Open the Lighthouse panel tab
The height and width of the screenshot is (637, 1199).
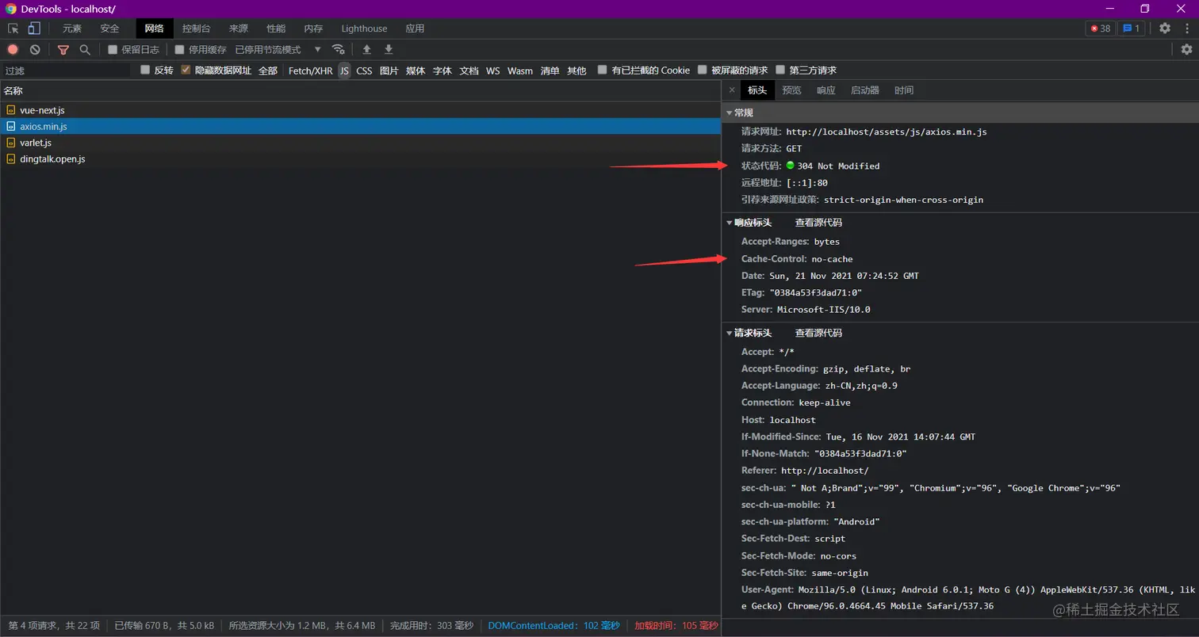click(364, 29)
